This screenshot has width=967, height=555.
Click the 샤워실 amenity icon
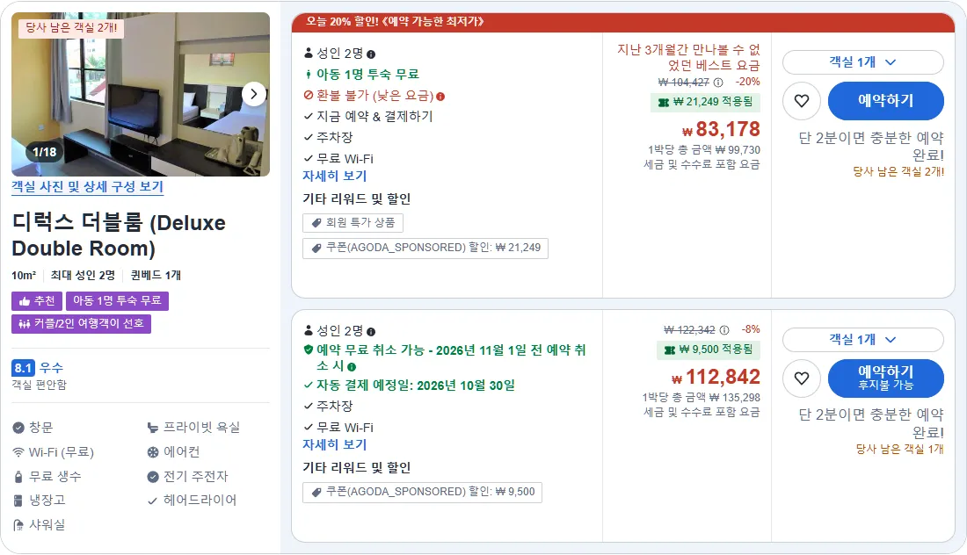[x=18, y=525]
